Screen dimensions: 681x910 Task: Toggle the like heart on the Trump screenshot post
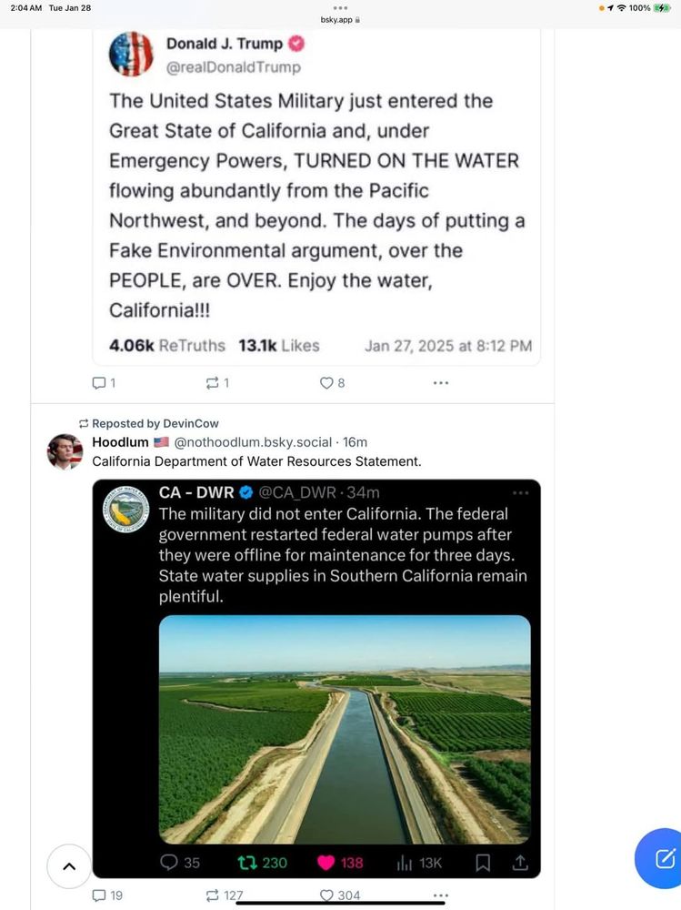(329, 382)
